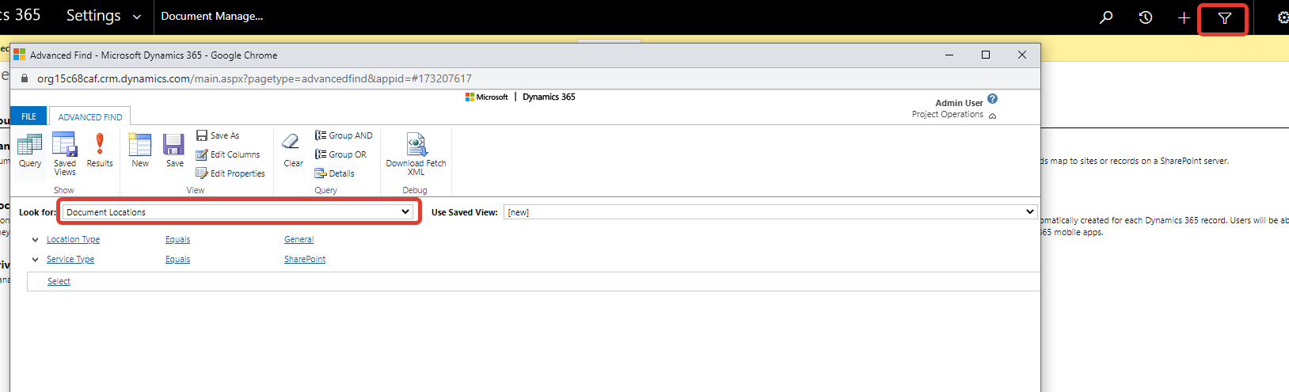This screenshot has width=1289, height=392.
Task: Open the Query view in ribbon
Action: point(30,150)
